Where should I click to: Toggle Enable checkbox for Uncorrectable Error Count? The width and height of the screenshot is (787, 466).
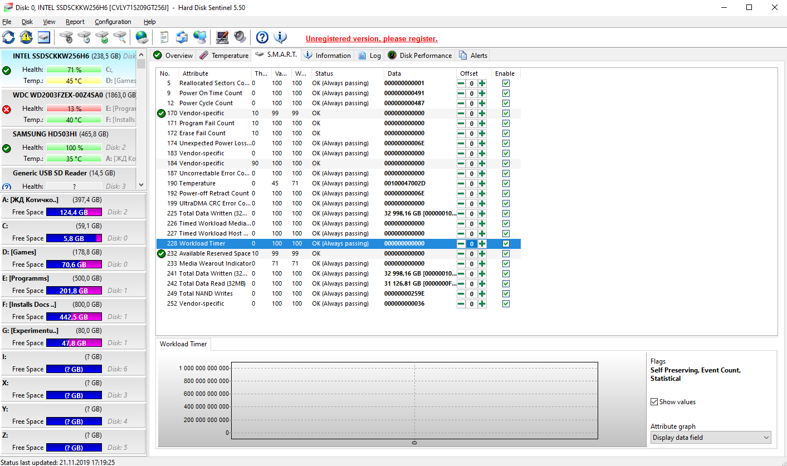click(506, 173)
